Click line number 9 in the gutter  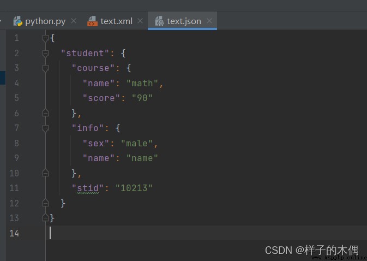(16, 158)
